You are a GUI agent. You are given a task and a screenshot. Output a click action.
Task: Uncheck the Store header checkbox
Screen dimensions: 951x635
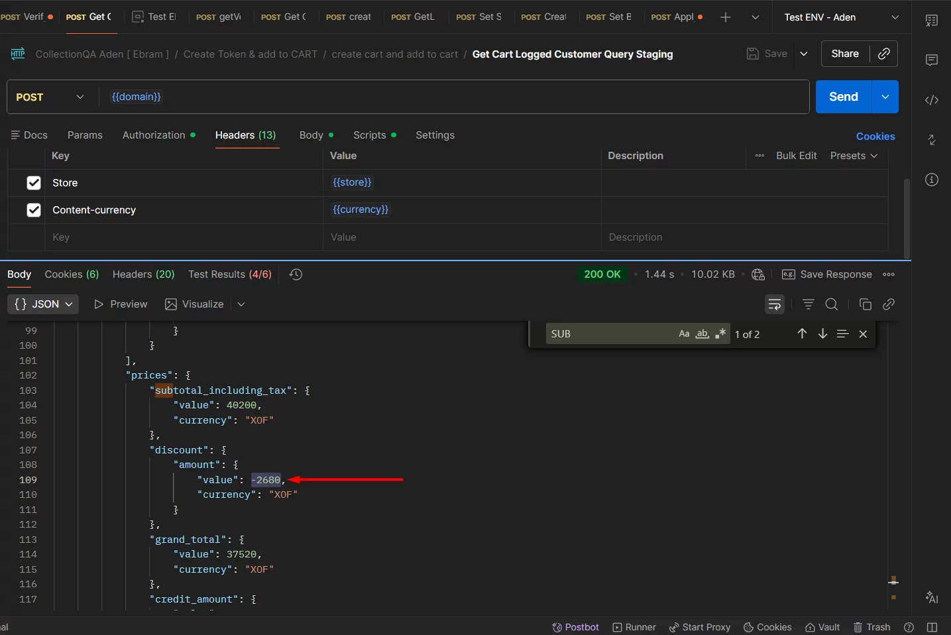(x=34, y=183)
